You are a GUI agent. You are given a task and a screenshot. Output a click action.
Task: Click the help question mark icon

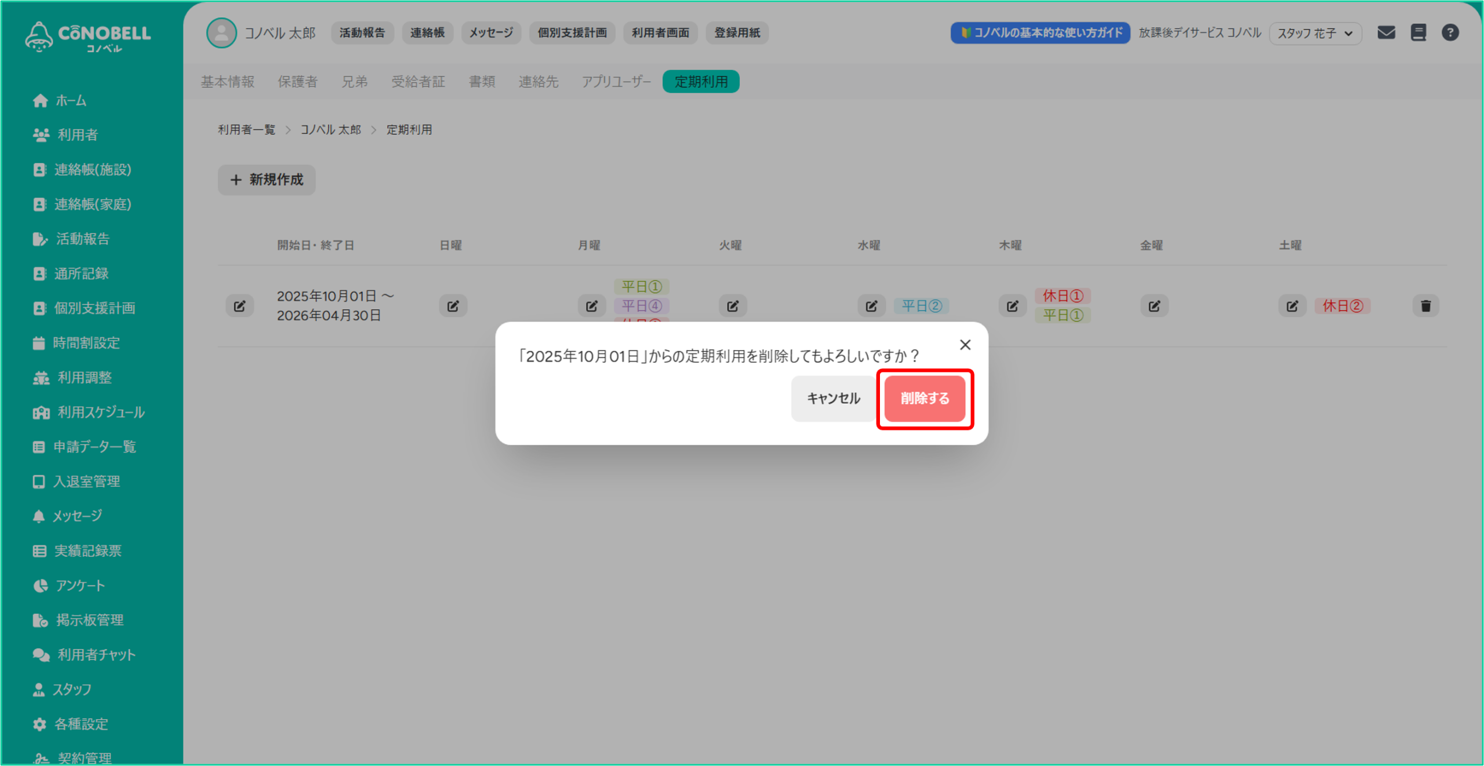1450,32
